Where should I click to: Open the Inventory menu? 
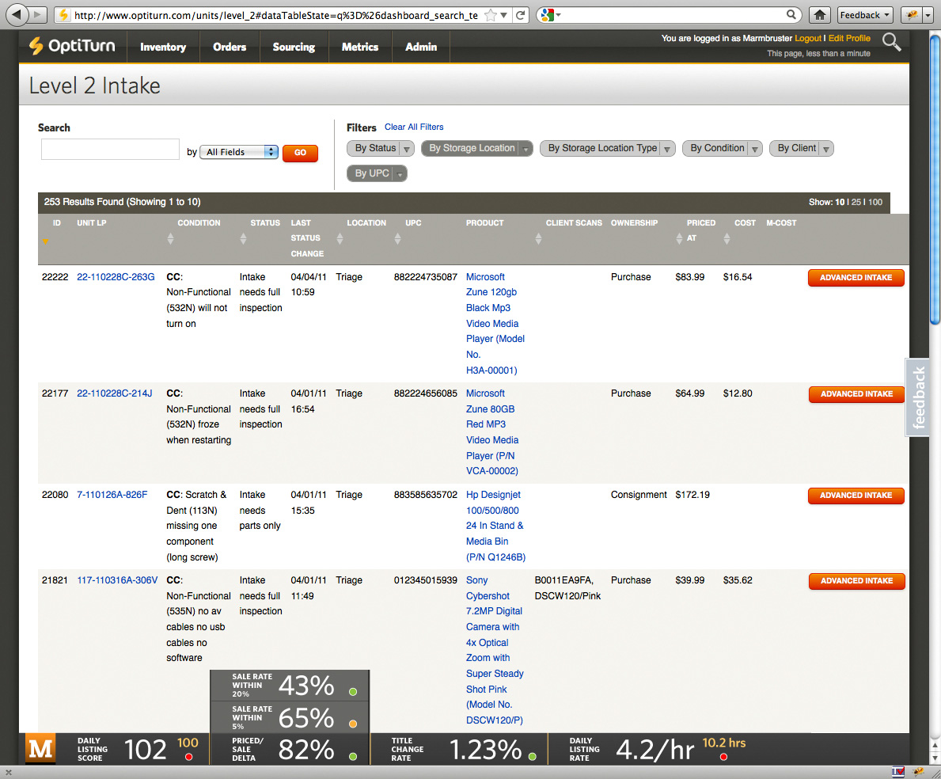[163, 47]
